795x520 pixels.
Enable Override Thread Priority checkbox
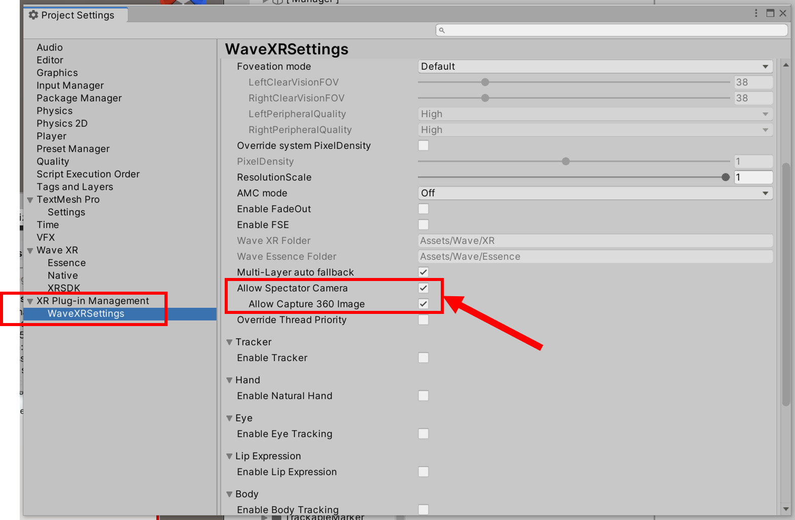(424, 320)
